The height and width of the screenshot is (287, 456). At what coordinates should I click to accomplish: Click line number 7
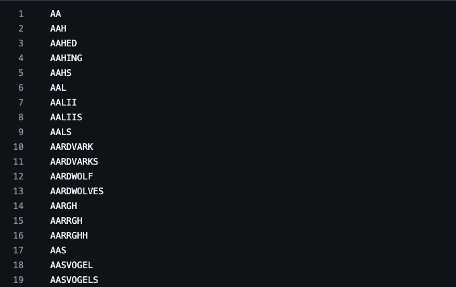pos(20,102)
